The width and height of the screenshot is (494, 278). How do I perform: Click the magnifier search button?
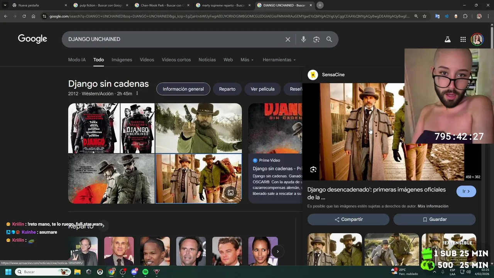[329, 39]
